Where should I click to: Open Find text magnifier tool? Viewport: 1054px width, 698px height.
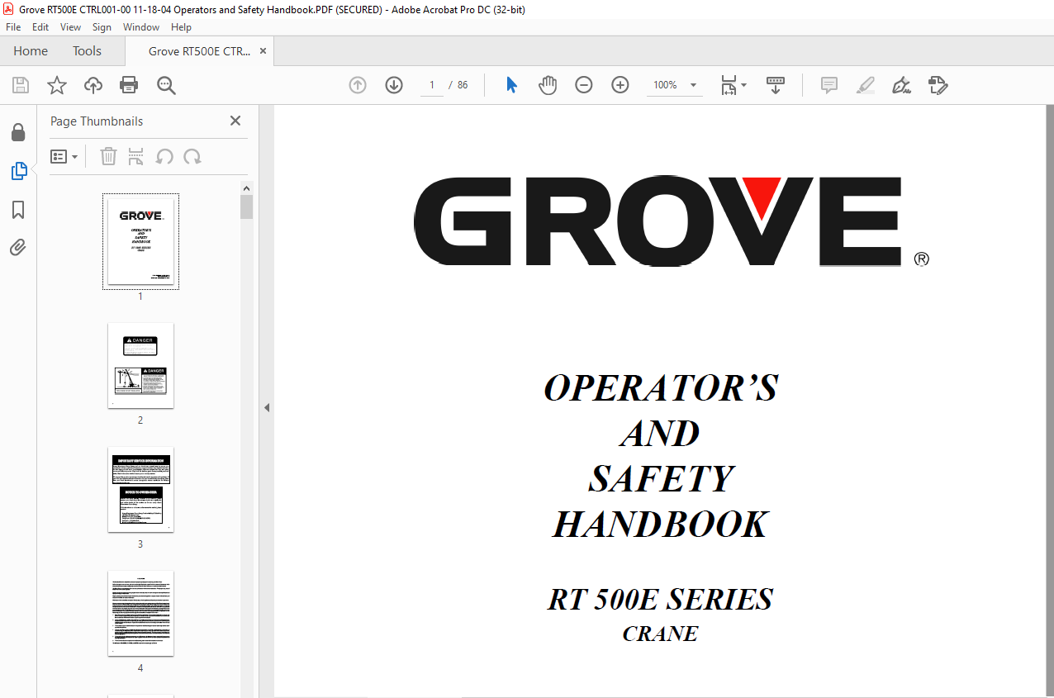166,85
